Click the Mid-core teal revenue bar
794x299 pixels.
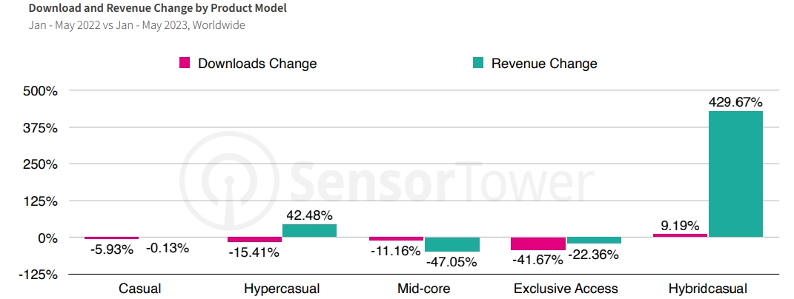(451, 244)
